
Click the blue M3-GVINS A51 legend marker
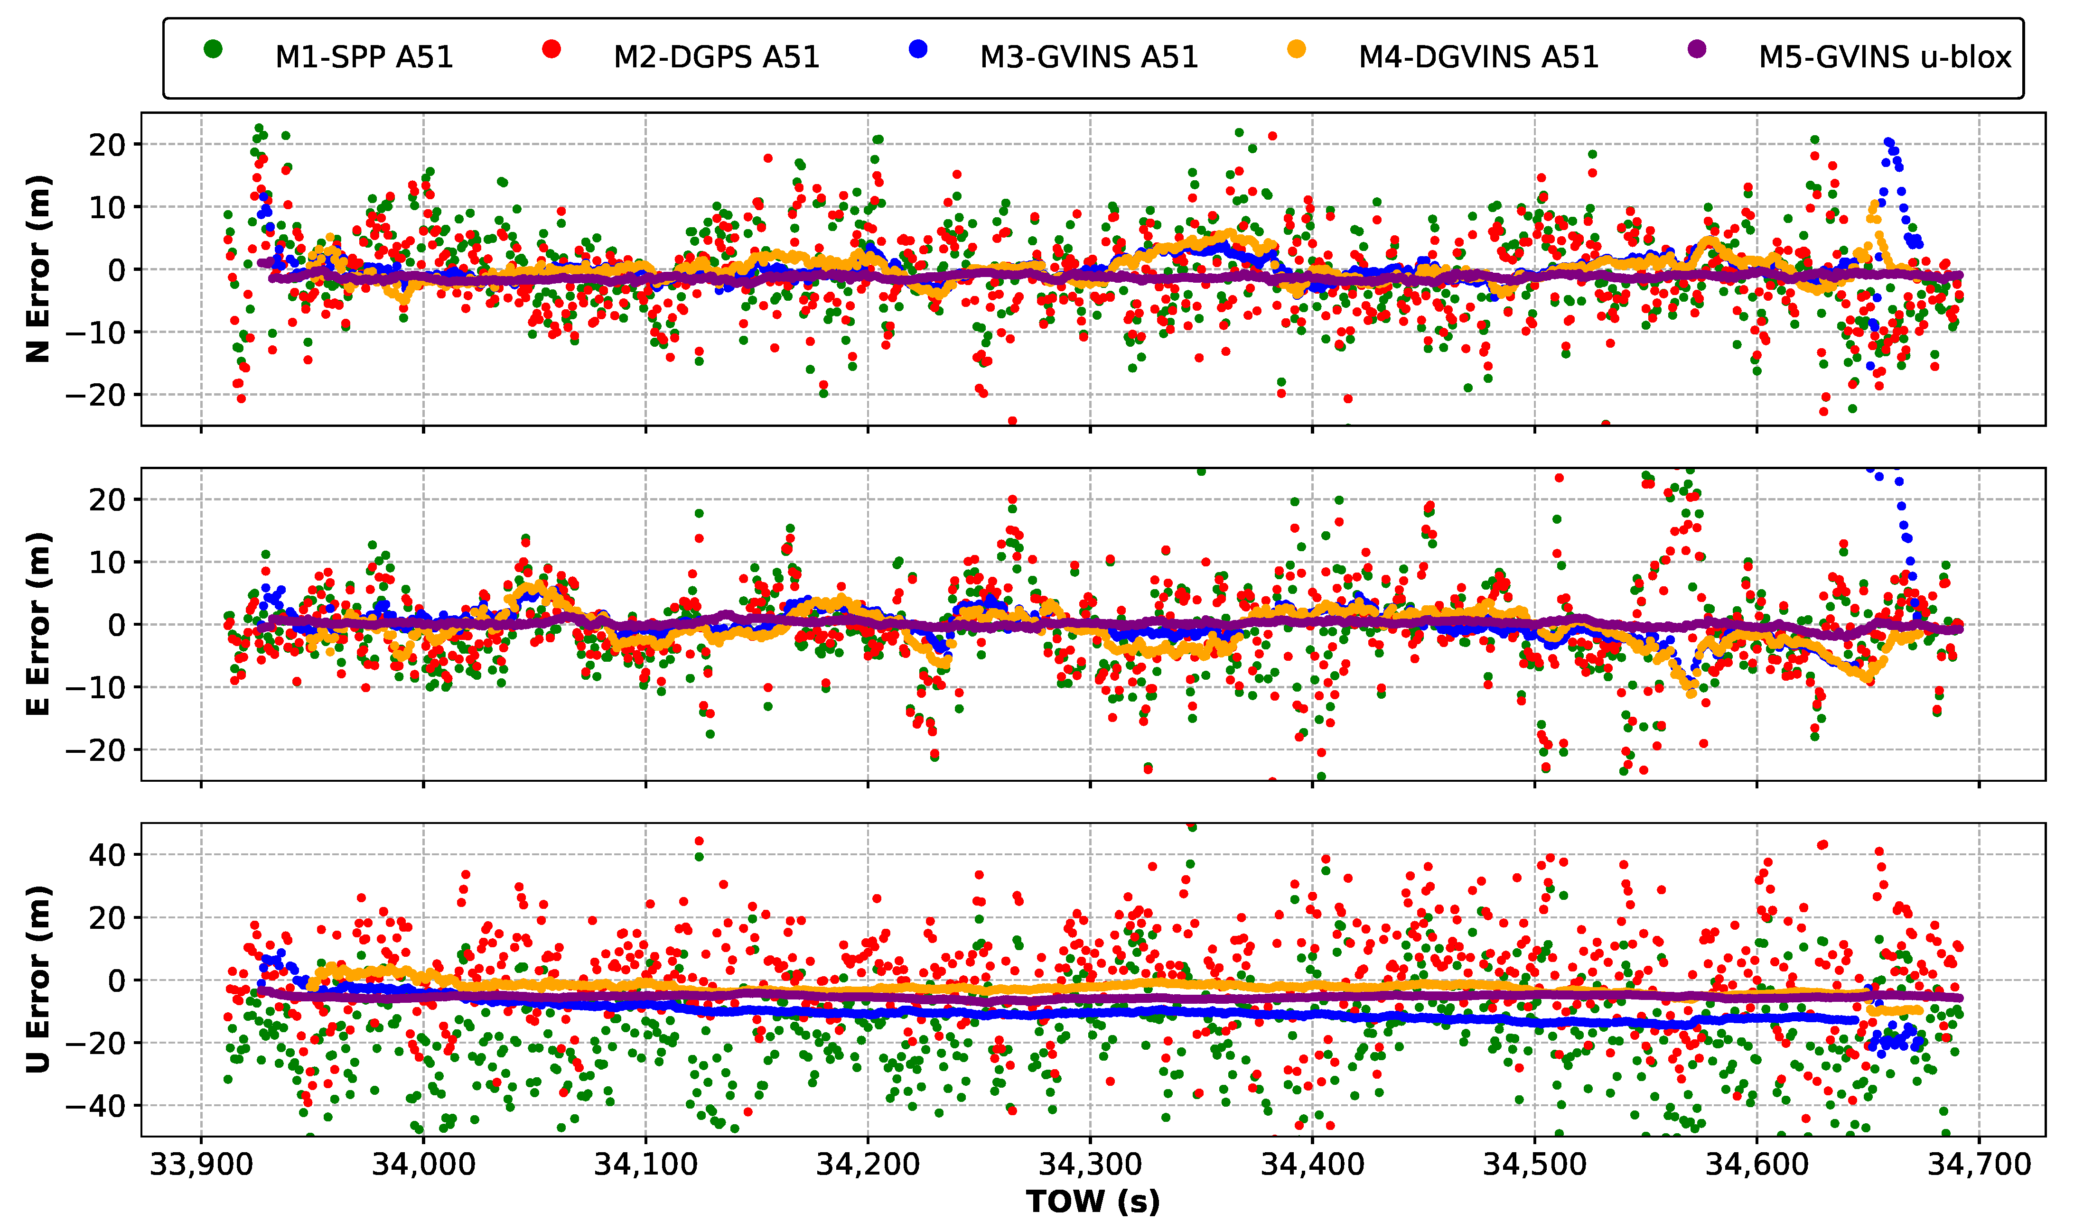[x=918, y=49]
